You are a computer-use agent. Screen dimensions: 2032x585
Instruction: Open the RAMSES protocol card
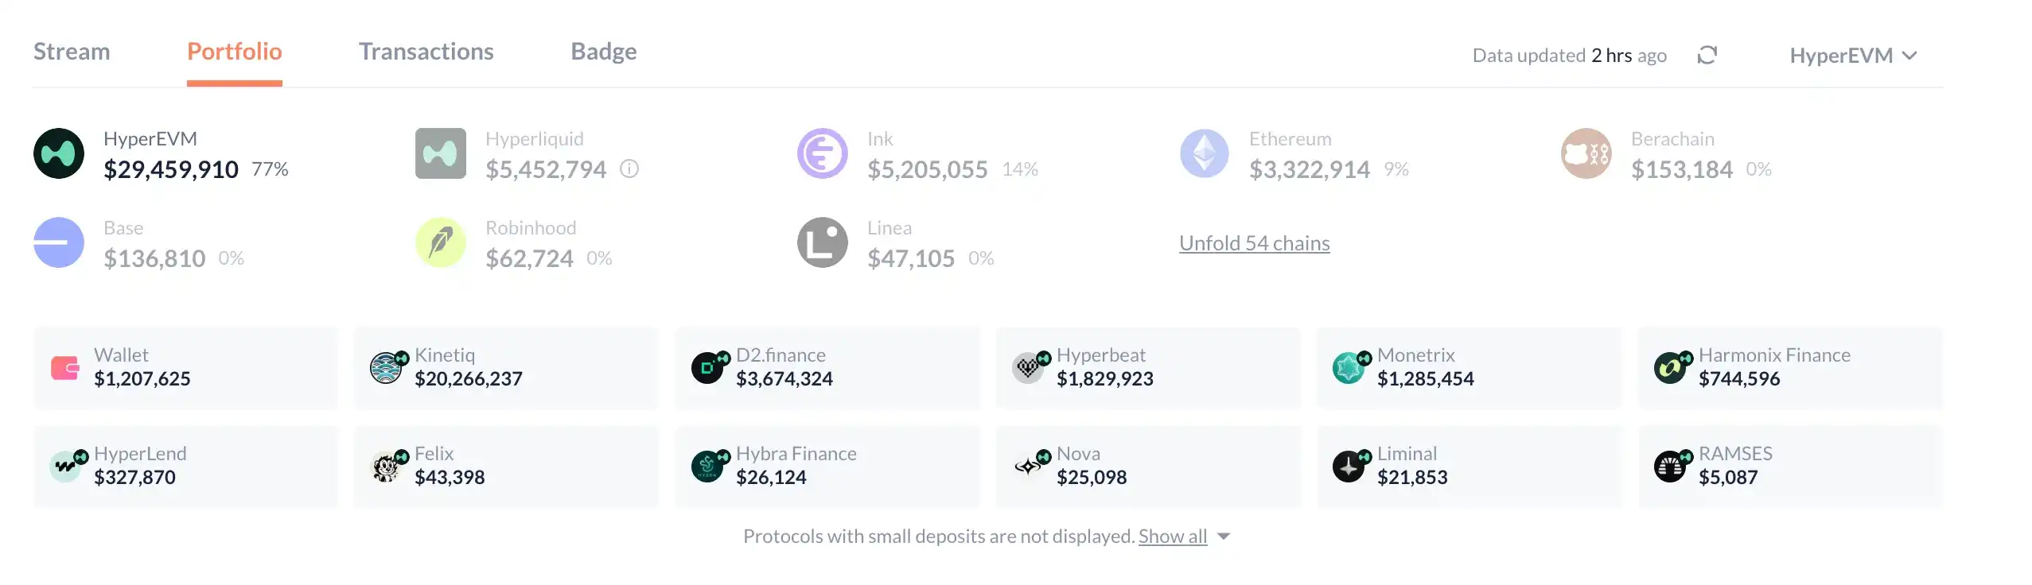coord(1790,467)
